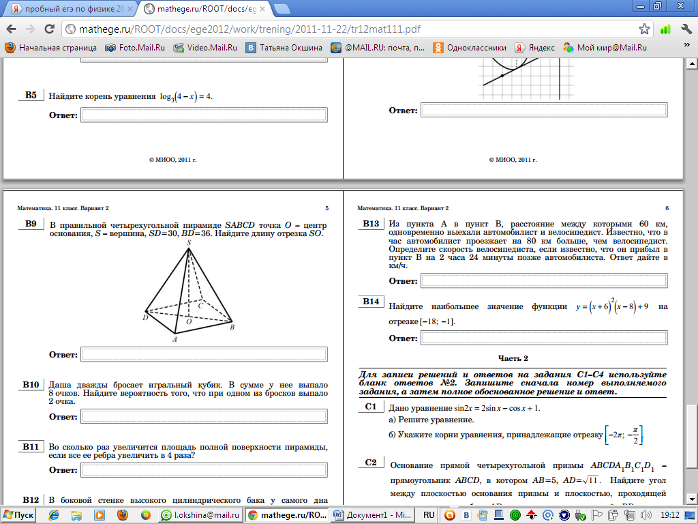Close the 'пробный егэ по физике' tab

[x=130, y=8]
